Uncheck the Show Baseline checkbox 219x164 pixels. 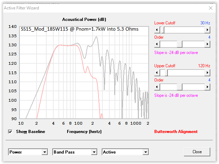pos(10,132)
